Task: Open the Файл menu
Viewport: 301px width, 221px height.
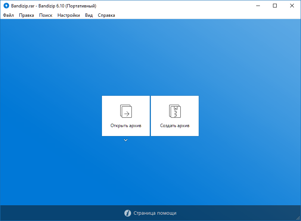Action: click(x=8, y=15)
